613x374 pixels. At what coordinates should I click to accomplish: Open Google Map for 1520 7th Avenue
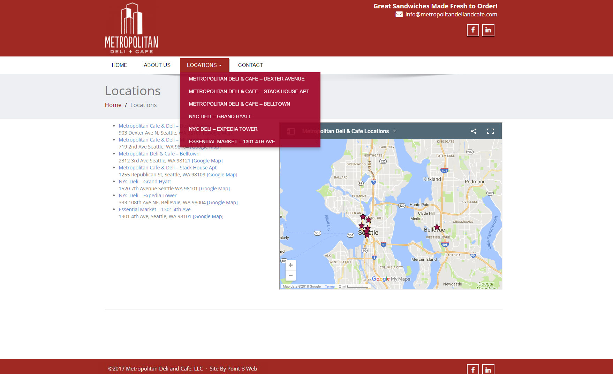(x=214, y=189)
